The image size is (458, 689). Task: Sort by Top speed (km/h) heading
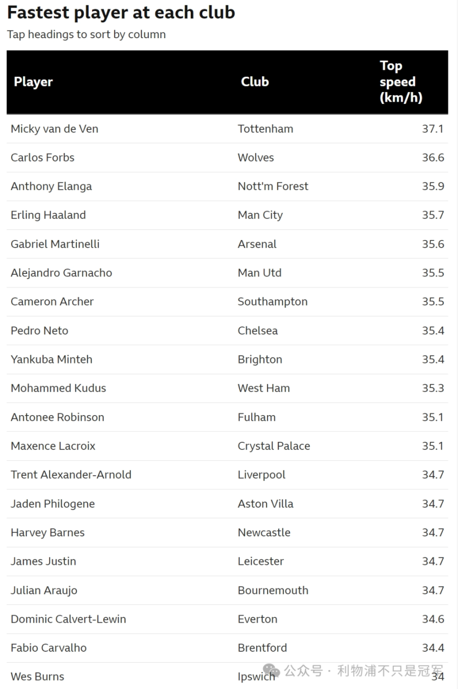401,82
